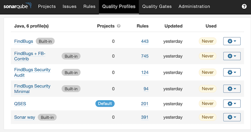The image size is (251, 132).
Task: Click the Never badge in Sonar way row
Action: point(208,117)
